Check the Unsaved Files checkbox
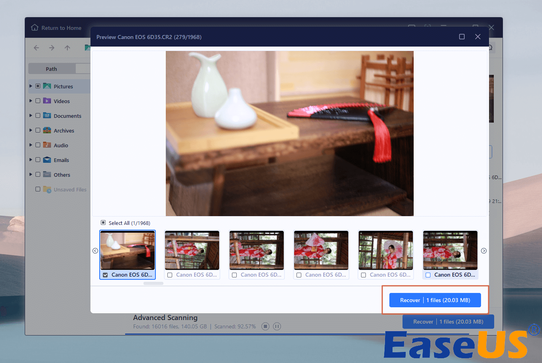Screen dimensions: 542x363 tap(38, 189)
